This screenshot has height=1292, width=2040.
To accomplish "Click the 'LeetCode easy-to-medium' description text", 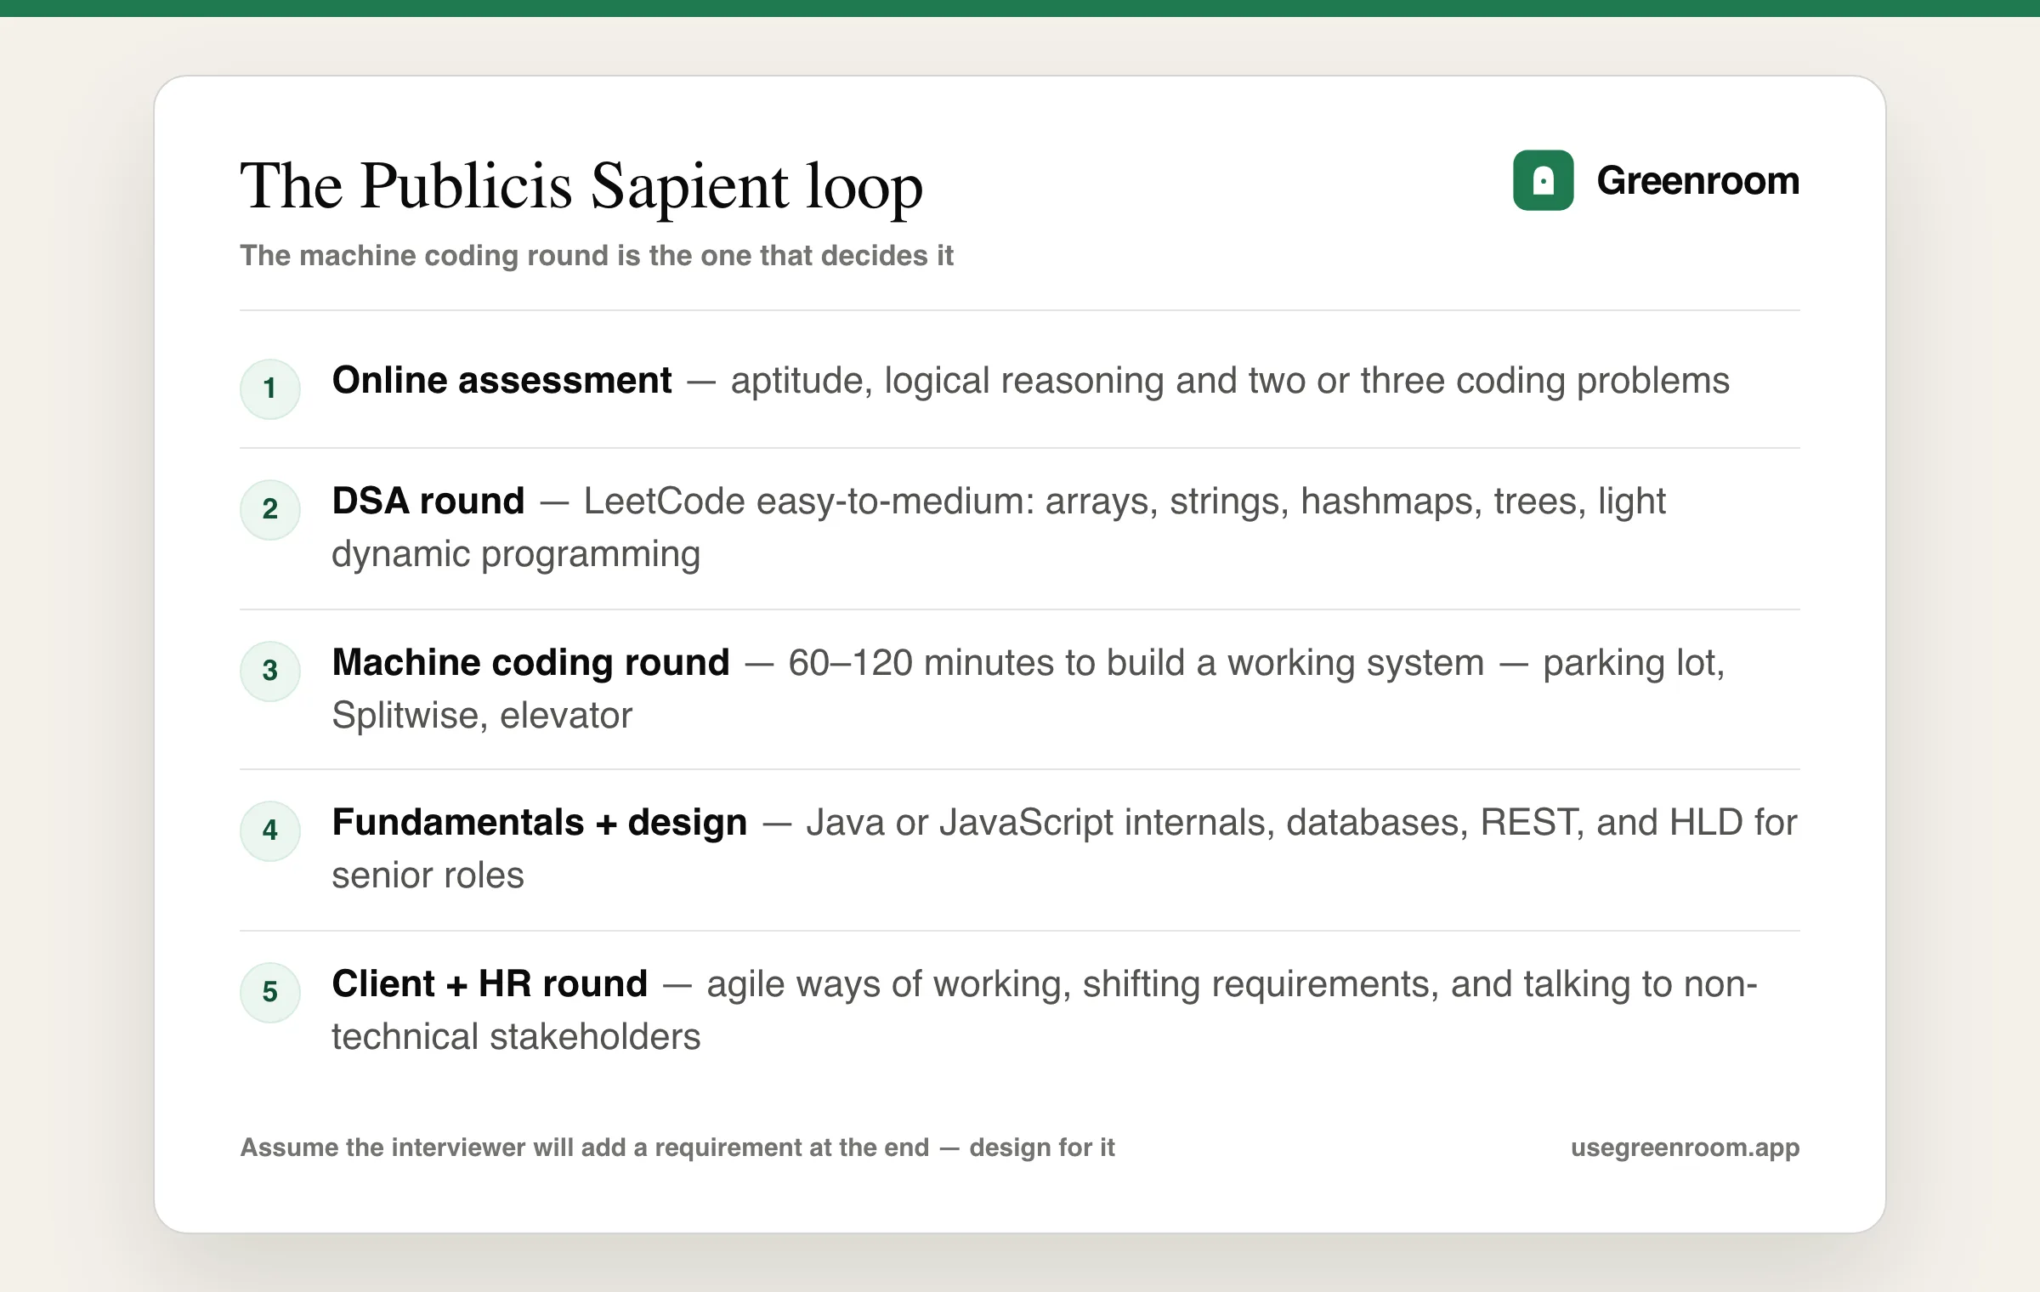I will (x=1125, y=501).
